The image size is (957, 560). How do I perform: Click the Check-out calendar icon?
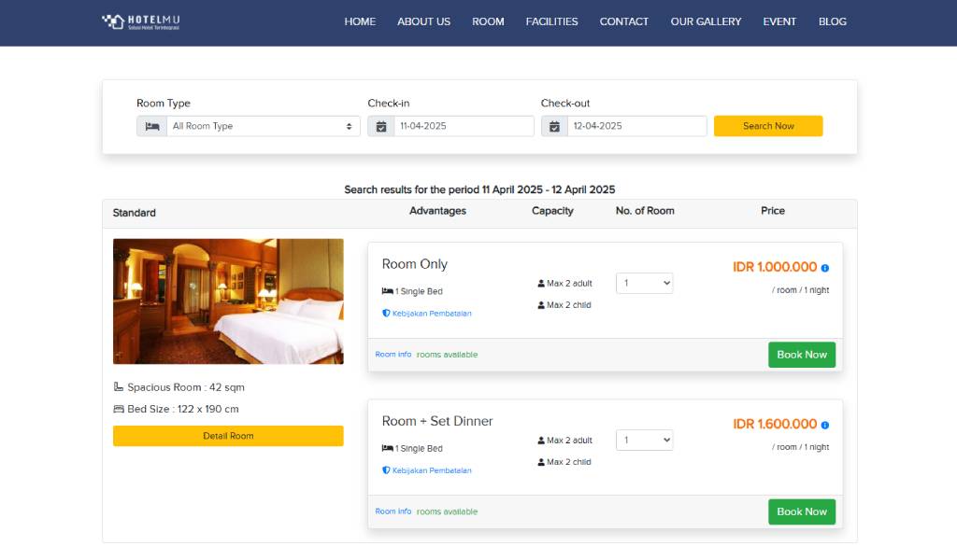555,125
